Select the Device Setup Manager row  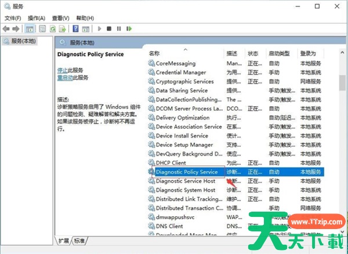[x=236, y=145]
